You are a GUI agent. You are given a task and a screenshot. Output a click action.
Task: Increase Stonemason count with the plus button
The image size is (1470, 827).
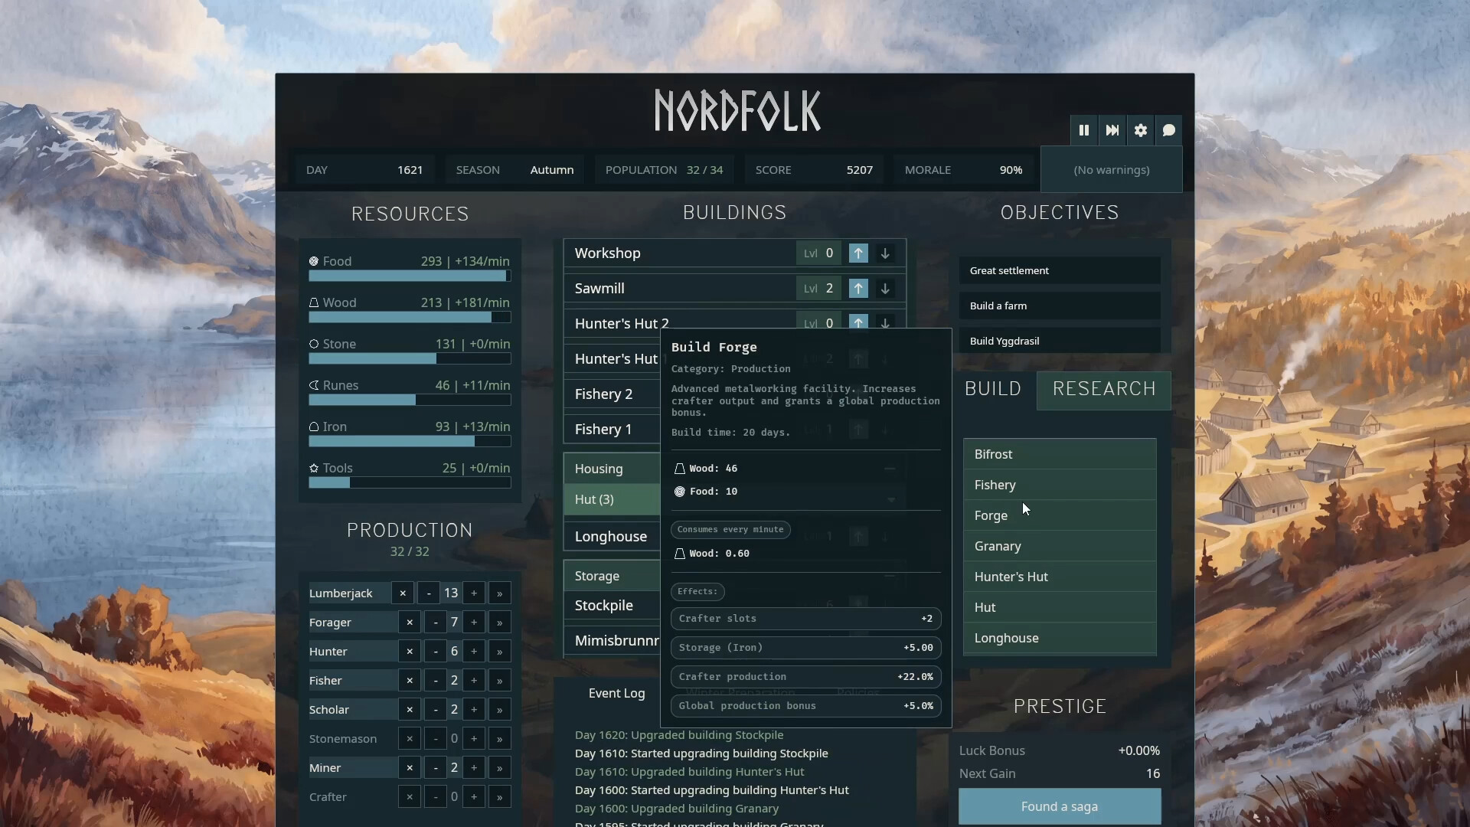[474, 739]
